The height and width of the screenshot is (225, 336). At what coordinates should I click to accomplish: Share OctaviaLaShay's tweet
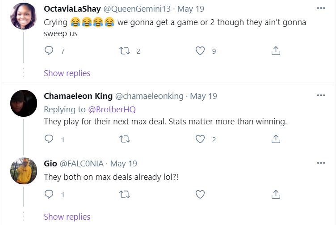coord(276,51)
